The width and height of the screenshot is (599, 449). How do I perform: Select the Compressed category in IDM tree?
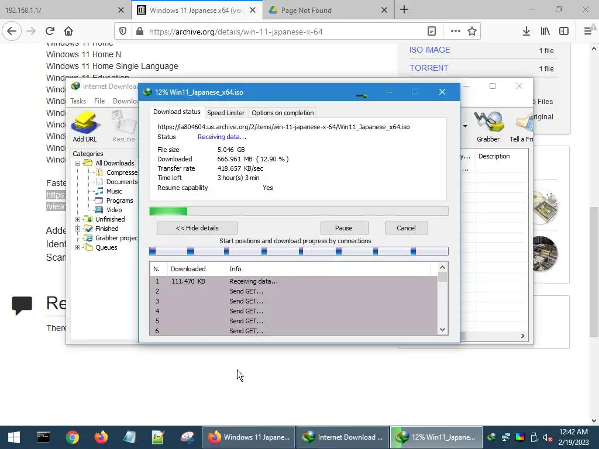click(122, 172)
